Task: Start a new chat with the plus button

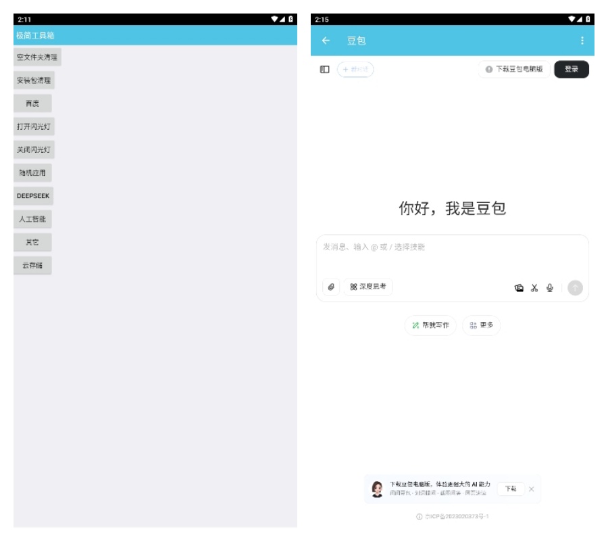Action: [355, 70]
